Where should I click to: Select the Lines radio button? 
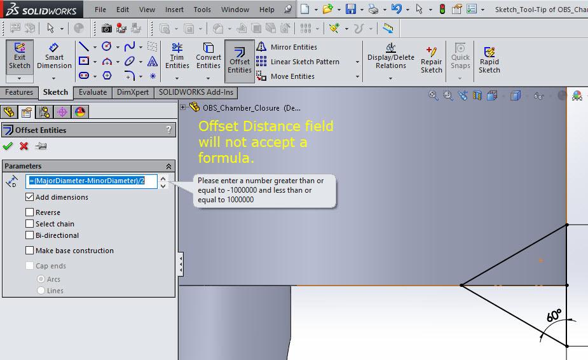click(41, 291)
